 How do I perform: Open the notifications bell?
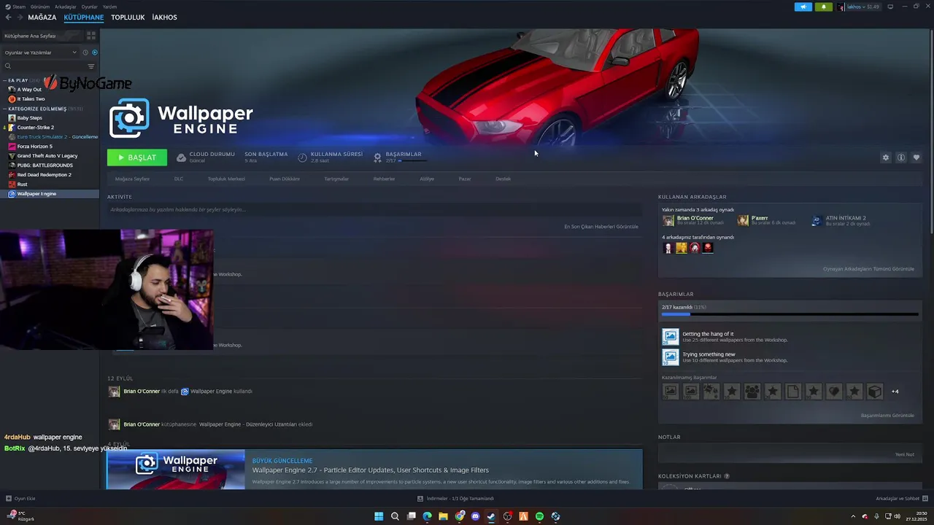pos(824,7)
